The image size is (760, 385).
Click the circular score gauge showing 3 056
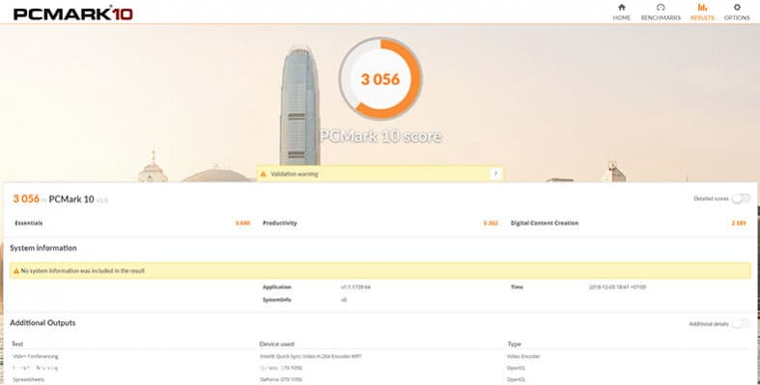[x=380, y=78]
